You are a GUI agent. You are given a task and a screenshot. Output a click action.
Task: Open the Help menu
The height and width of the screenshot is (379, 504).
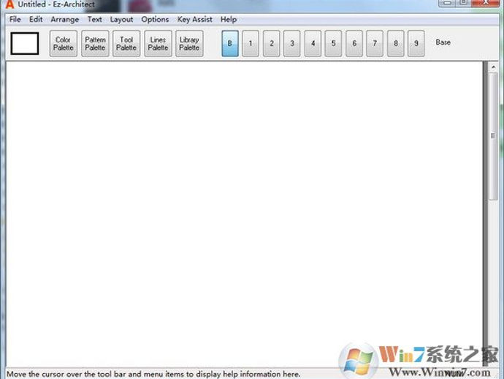coord(228,19)
